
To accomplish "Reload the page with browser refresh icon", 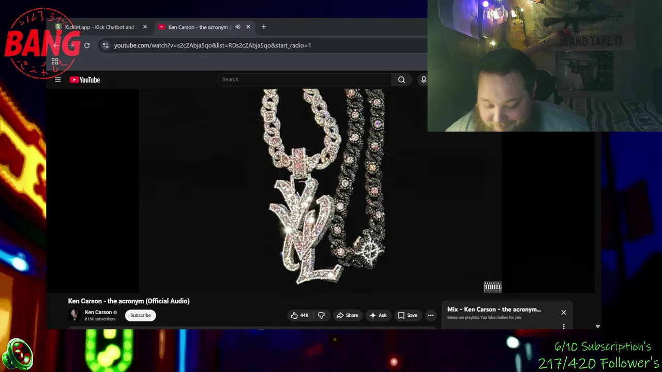I will 87,45.
